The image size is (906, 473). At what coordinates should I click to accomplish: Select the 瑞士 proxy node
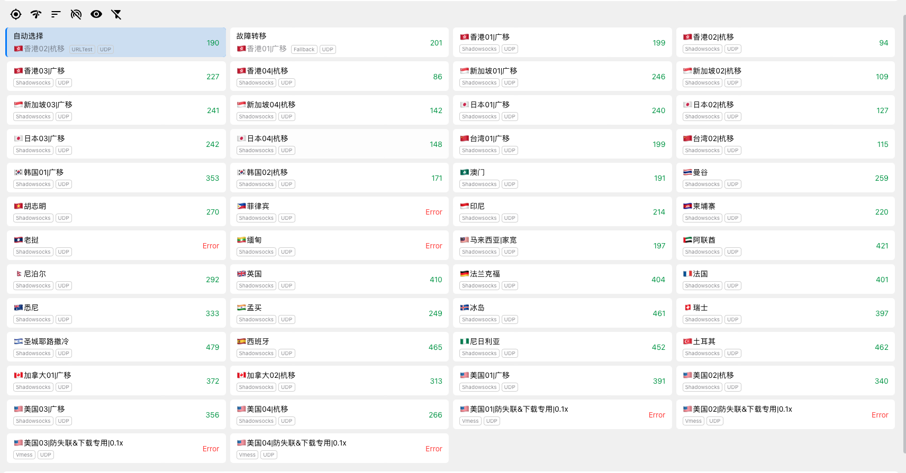tap(785, 313)
